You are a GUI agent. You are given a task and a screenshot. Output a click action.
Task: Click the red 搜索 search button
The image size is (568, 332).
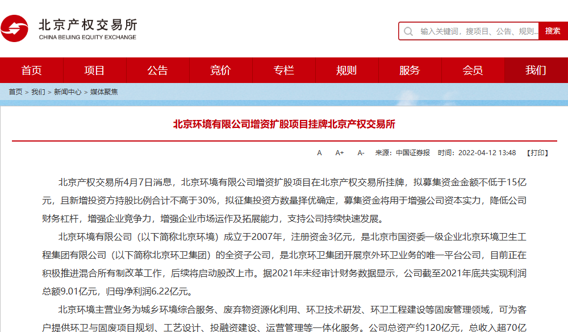pos(553,31)
